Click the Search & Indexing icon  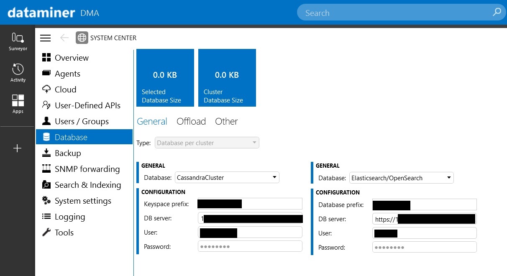46,184
